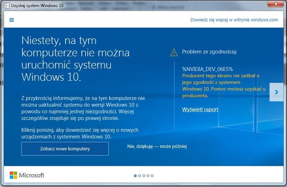
Task: Click the "%NVIDIA_DEV_06E5%" device text
Action: (x=207, y=69)
